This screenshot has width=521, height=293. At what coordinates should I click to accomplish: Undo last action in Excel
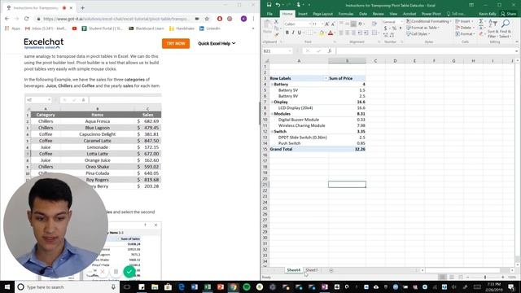[278, 5]
